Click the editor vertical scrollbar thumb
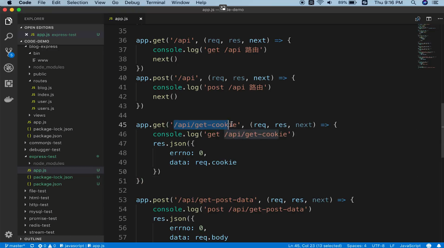 coord(442,130)
